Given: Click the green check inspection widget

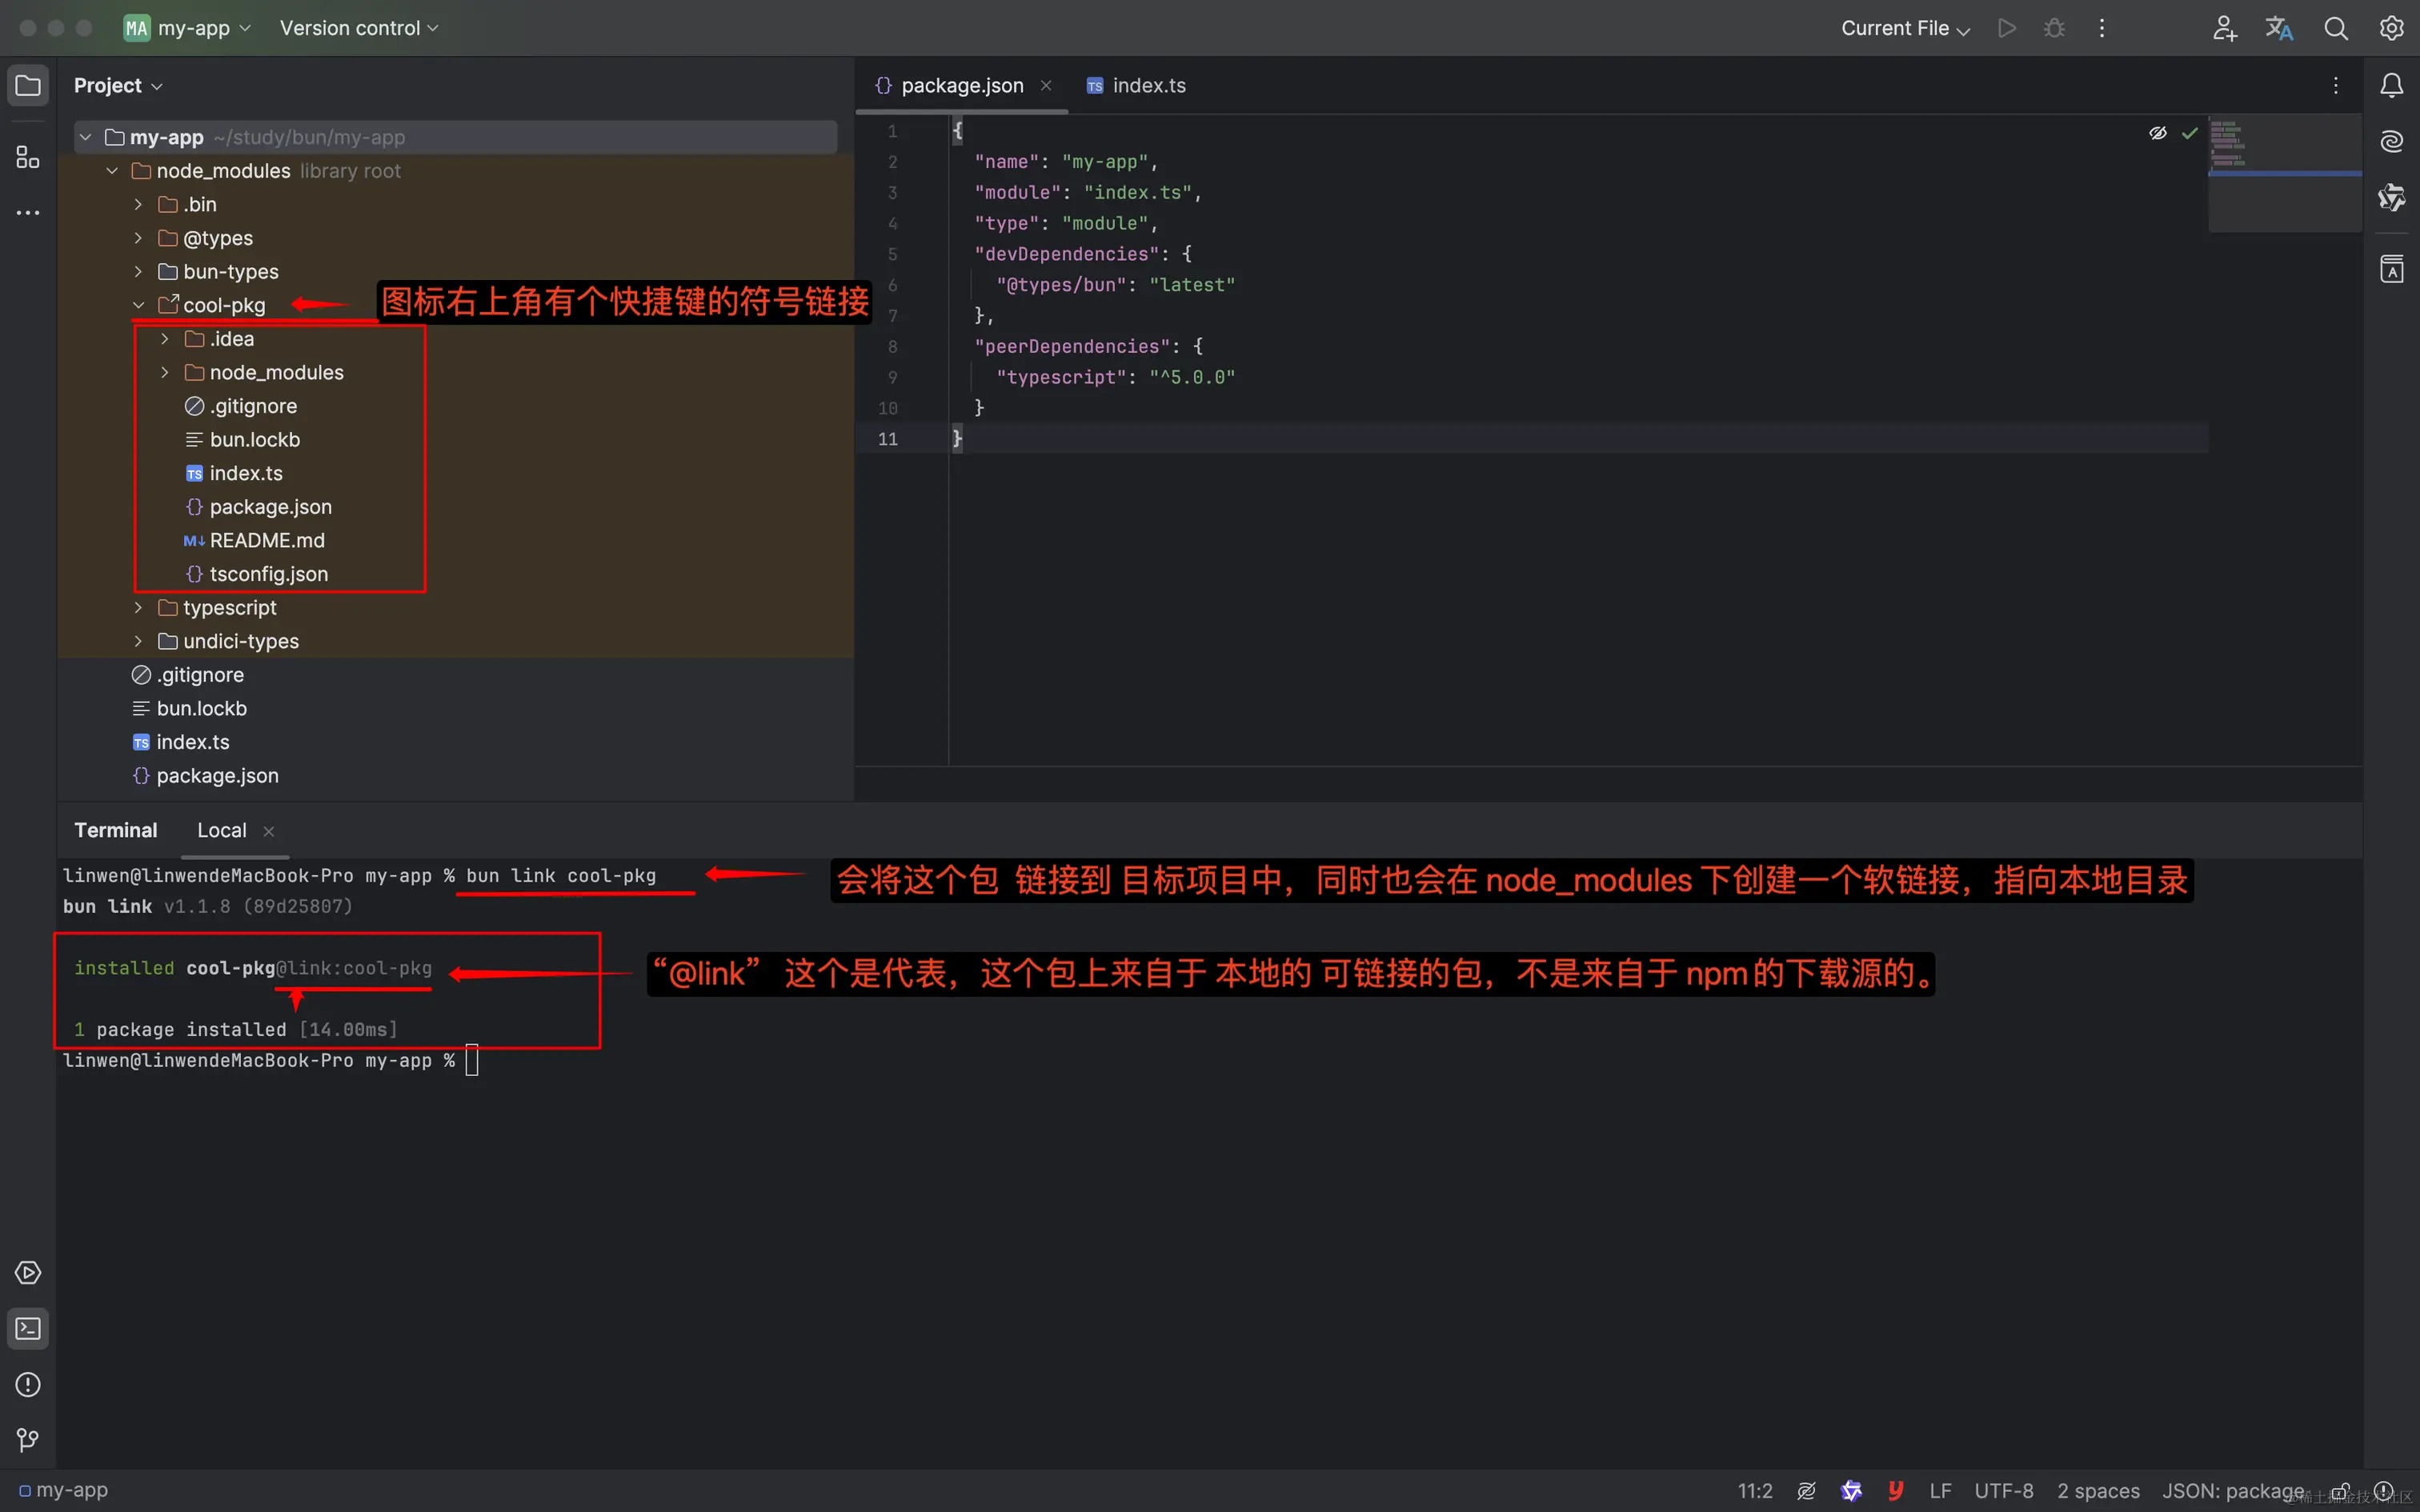Looking at the screenshot, I should pos(2190,133).
